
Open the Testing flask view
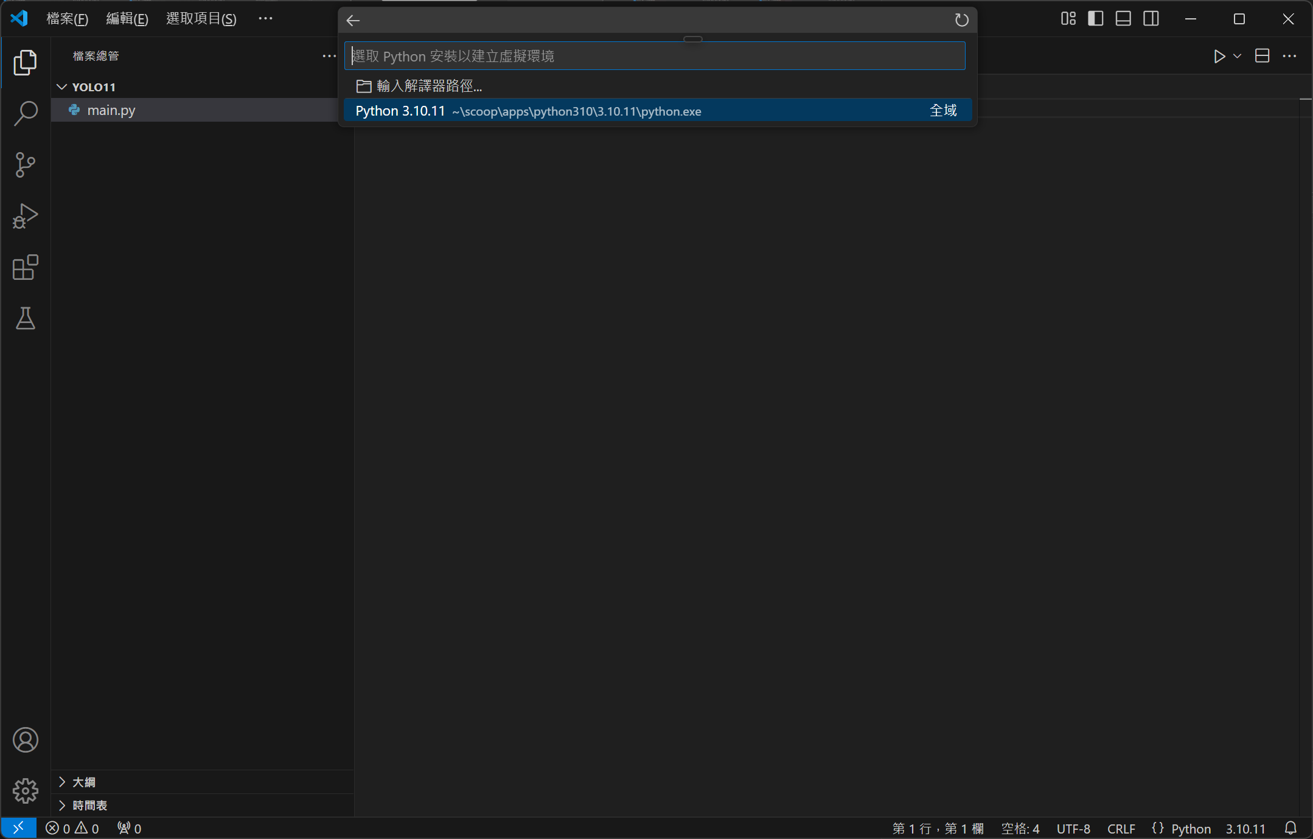click(25, 318)
